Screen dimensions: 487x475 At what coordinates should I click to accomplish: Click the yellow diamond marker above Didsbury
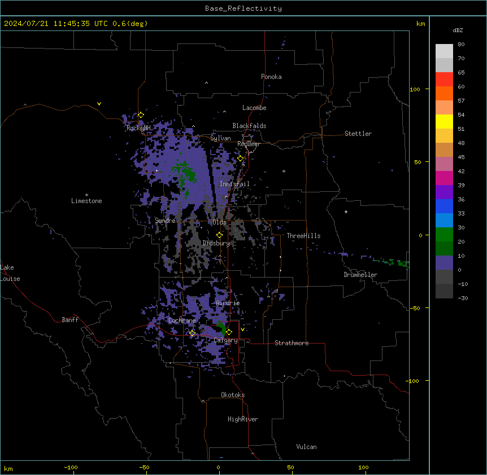point(219,235)
